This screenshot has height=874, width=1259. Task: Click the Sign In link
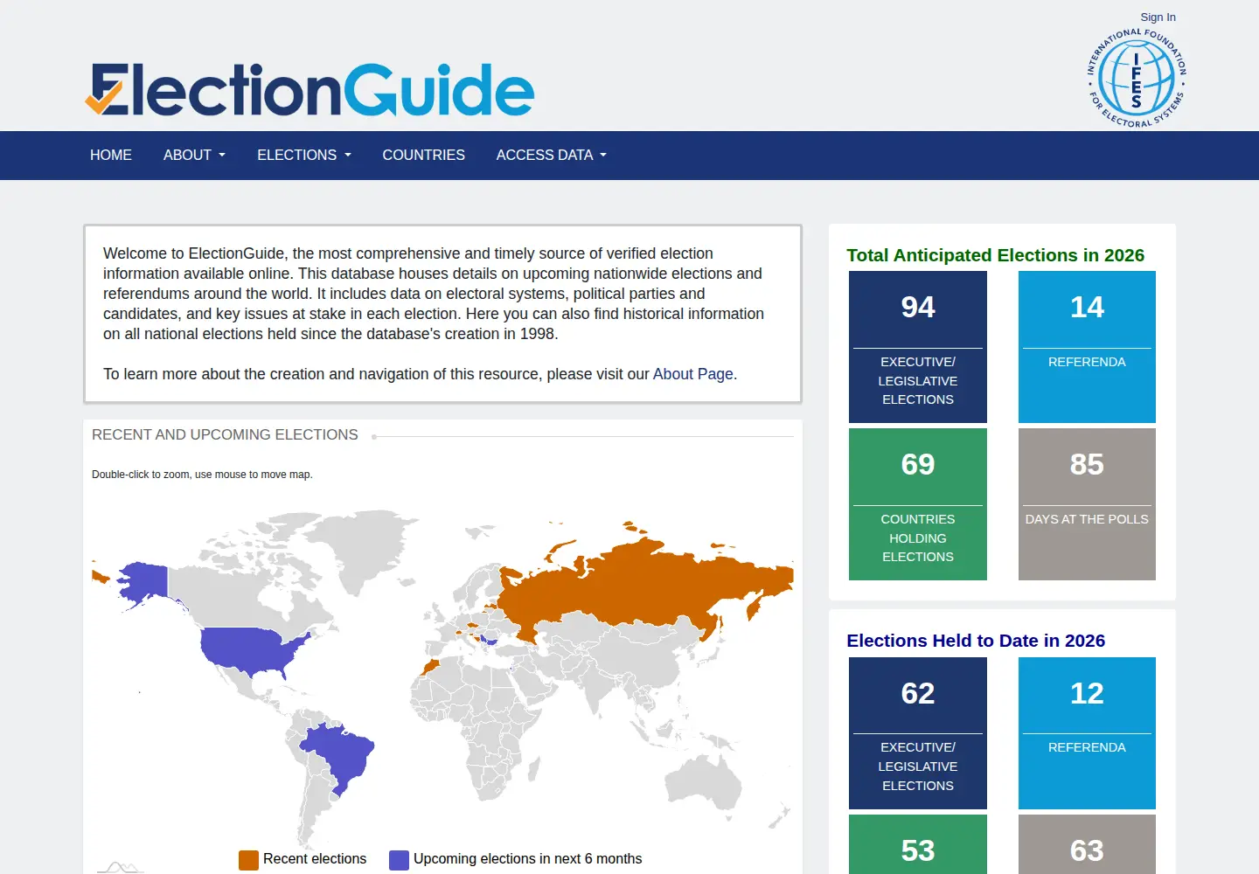(x=1158, y=17)
